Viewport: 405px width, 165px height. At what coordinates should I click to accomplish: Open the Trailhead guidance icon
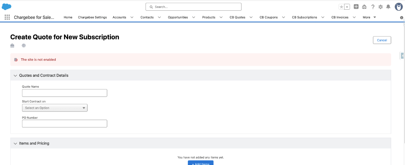click(x=364, y=7)
